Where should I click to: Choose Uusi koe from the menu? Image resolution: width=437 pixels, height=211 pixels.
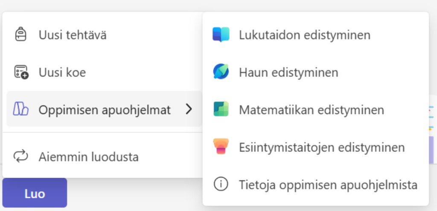coord(62,73)
